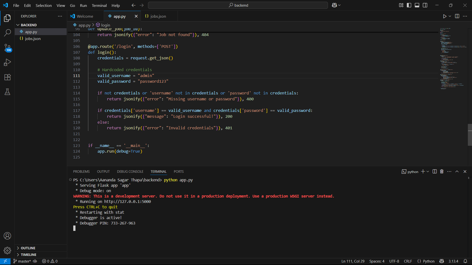The height and width of the screenshot is (265, 472).
Task: Open terminal launch profile dropdown arrow
Action: tap(428, 172)
